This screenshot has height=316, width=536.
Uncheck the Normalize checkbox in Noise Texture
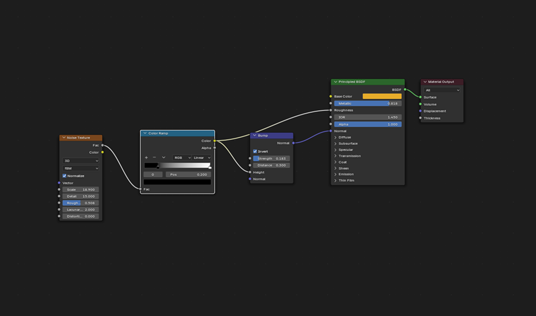tap(65, 176)
